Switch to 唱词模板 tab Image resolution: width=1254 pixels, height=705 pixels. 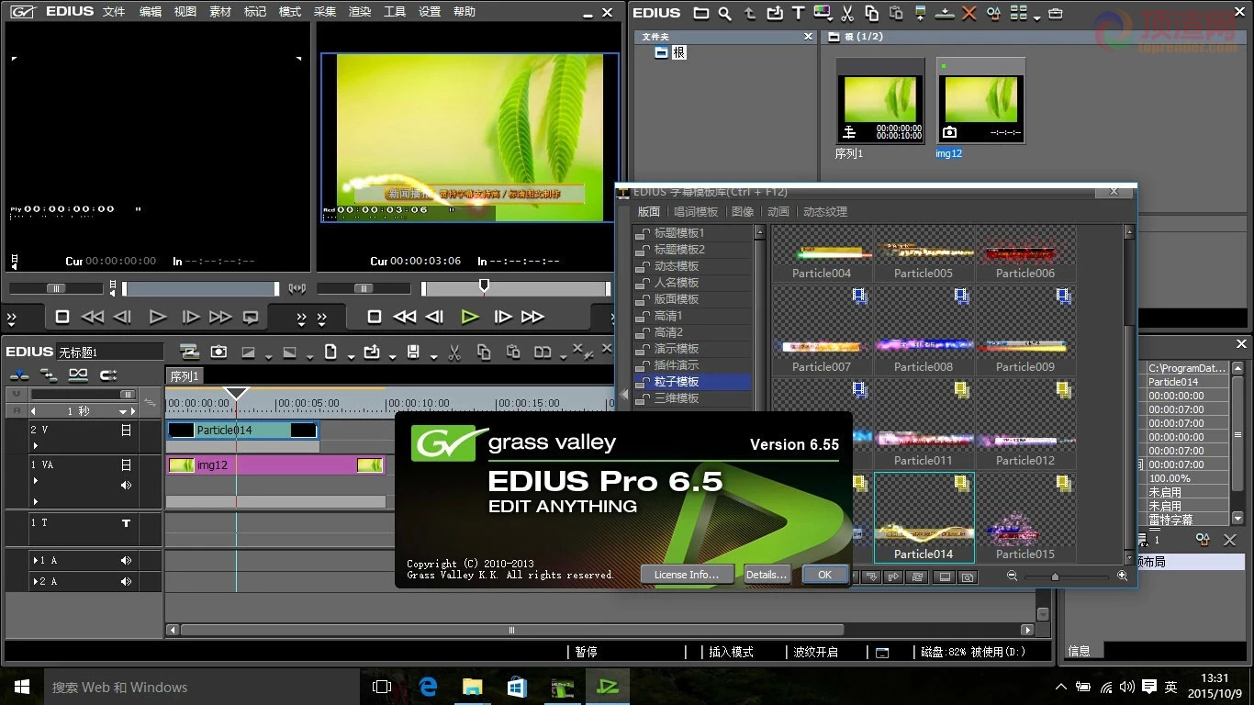(x=696, y=212)
